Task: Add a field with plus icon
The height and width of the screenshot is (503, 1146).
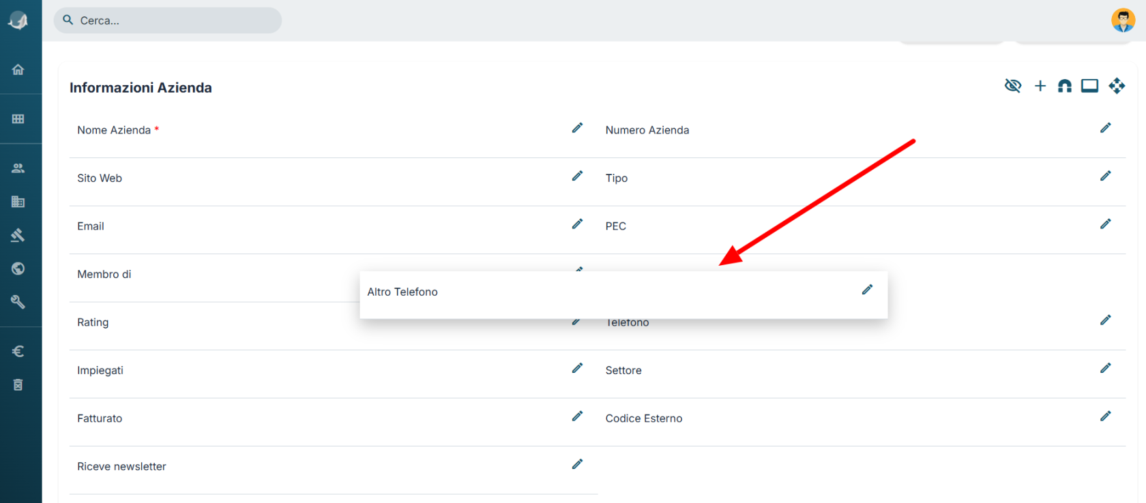Action: coord(1040,86)
